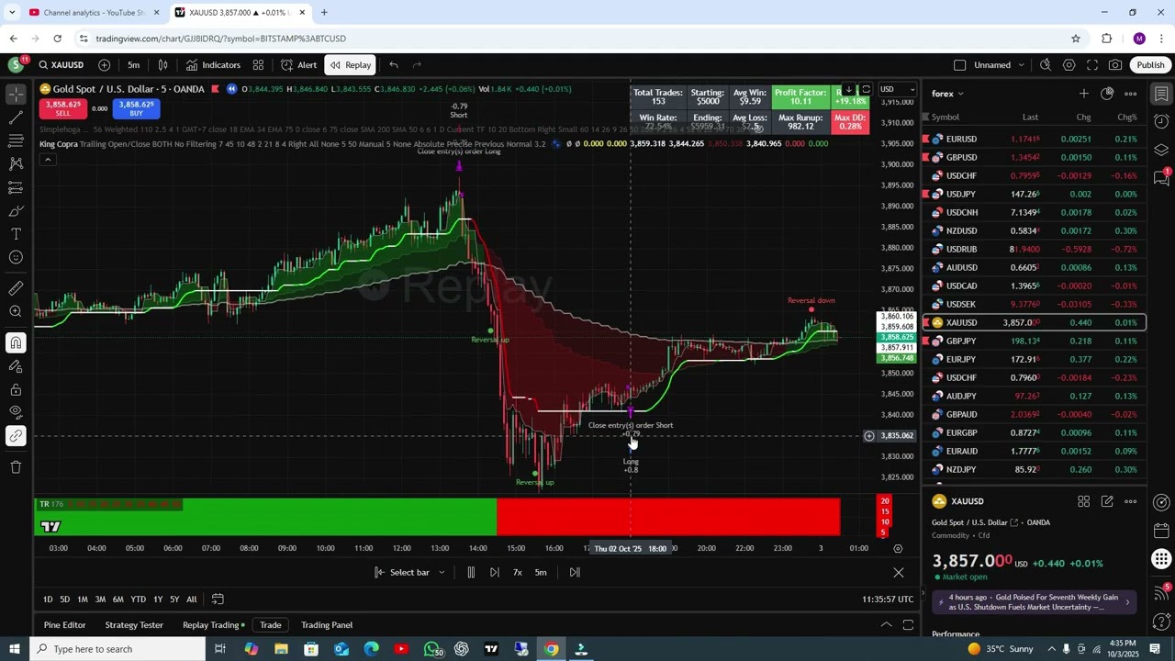Collapse the bottom panel chevron
Viewport: 1175px width, 661px height.
click(x=886, y=625)
